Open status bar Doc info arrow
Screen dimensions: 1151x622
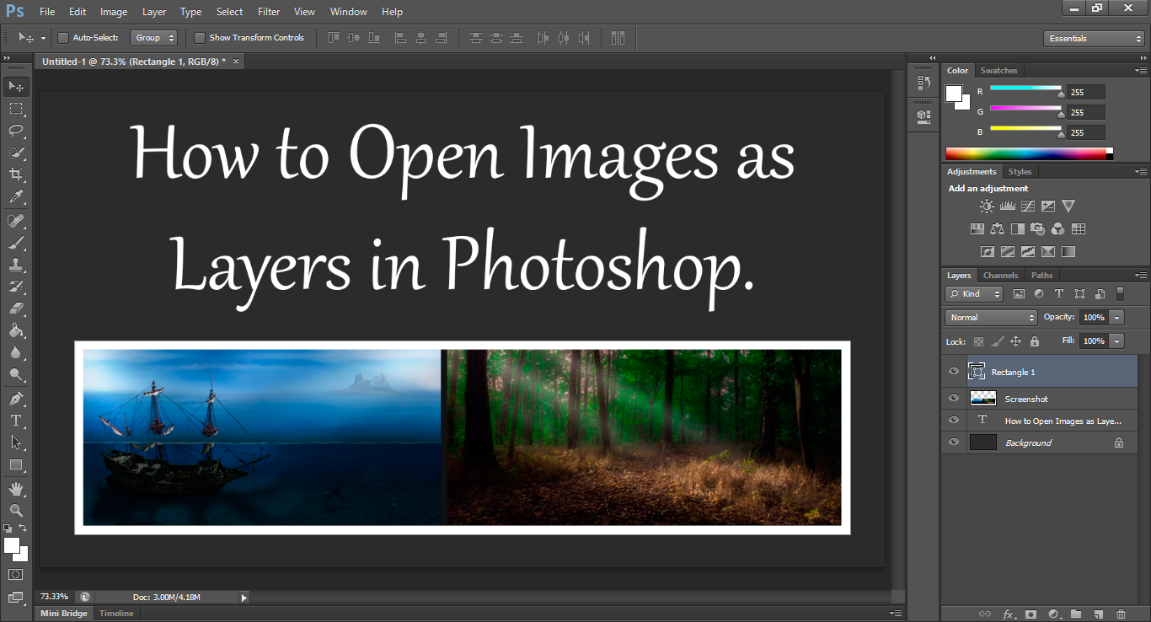(244, 598)
